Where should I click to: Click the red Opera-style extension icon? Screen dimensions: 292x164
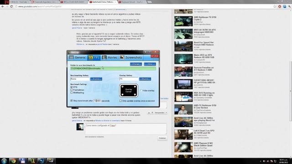coord(280,6)
